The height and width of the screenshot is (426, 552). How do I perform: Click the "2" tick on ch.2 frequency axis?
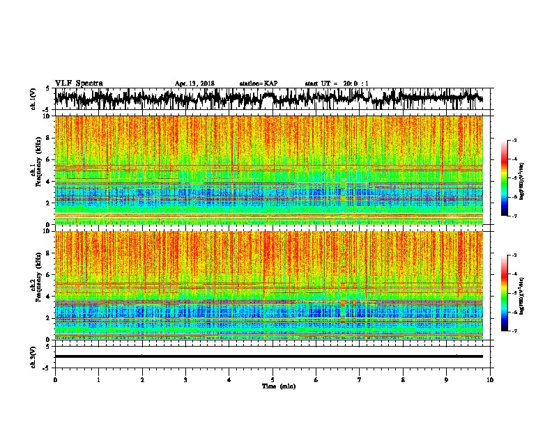coord(49,318)
